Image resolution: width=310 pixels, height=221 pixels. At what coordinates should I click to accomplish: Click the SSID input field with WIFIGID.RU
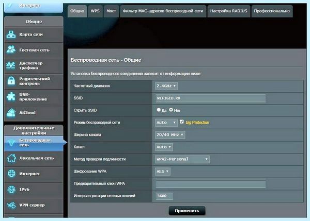(x=211, y=98)
